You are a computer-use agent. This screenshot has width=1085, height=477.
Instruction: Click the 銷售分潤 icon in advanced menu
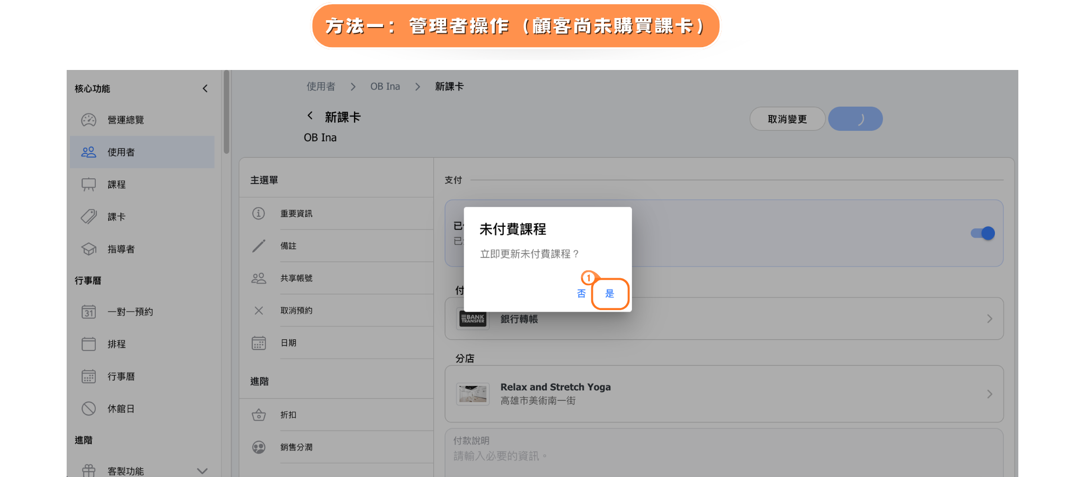click(259, 447)
